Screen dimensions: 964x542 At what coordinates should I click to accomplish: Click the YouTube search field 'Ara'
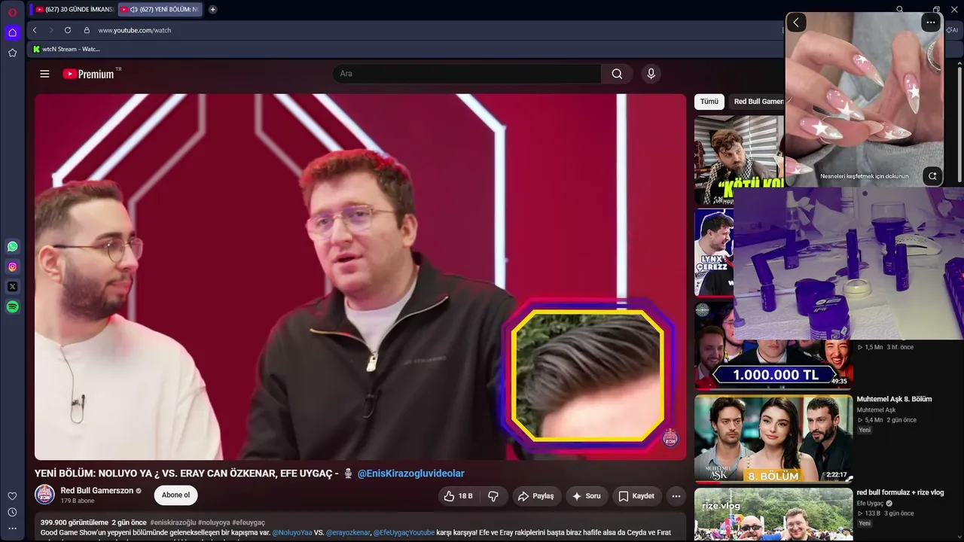tap(467, 74)
